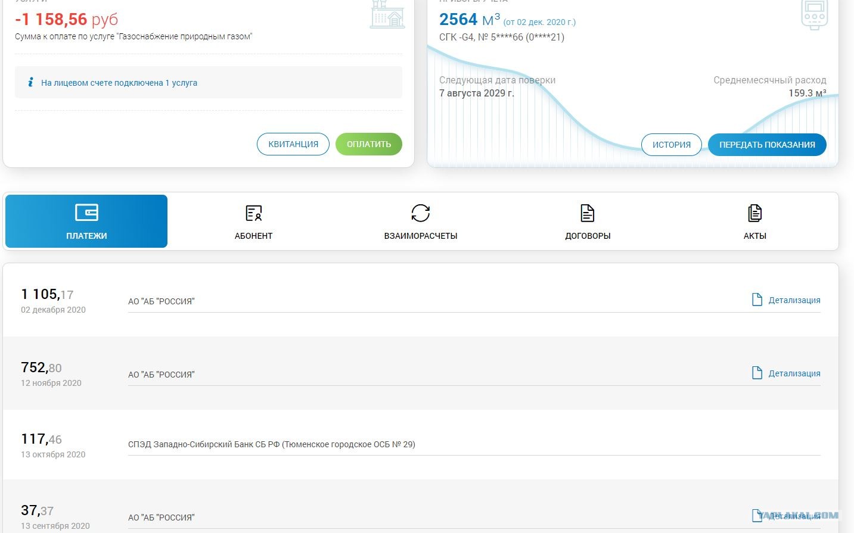Screen dimensions: 854x533
Task: Click the circular arrows icon above Взаиморасчеты
Action: [421, 213]
